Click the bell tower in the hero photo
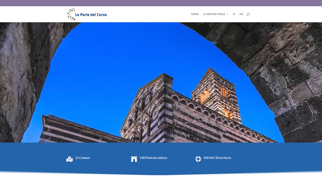This screenshot has width=322, height=181. point(216,94)
